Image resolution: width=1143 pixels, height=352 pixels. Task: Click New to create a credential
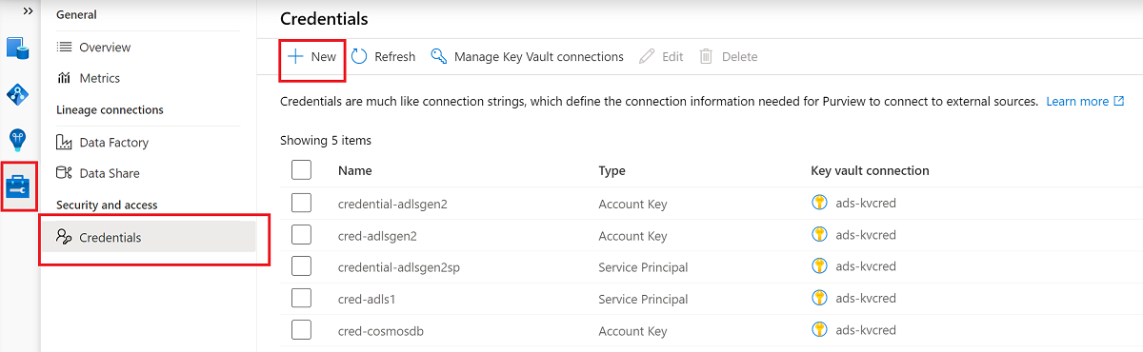click(x=312, y=56)
